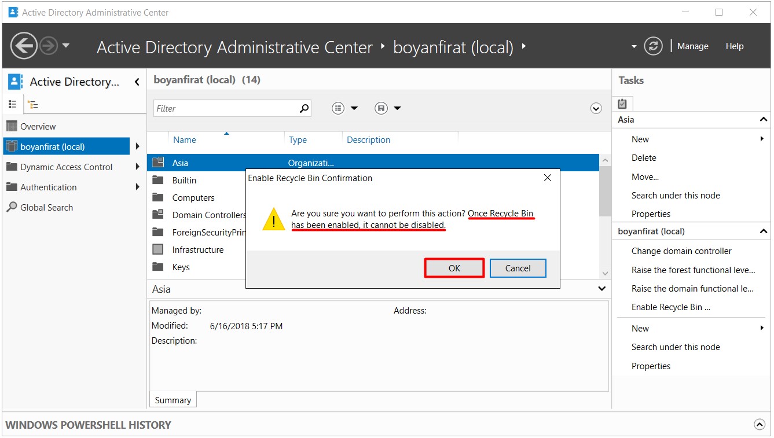Click the list scrollbar down arrow
774x438 pixels.
pos(605,273)
